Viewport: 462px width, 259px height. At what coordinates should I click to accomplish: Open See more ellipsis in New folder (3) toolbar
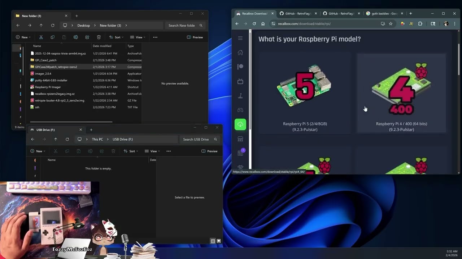pyautogui.click(x=155, y=37)
